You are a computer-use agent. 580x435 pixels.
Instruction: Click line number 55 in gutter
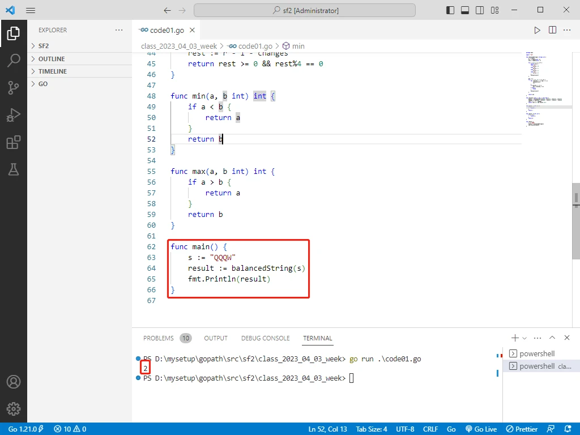click(x=151, y=171)
